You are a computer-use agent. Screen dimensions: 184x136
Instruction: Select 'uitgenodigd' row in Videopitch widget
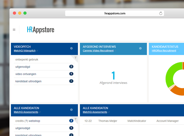(x=44, y=67)
